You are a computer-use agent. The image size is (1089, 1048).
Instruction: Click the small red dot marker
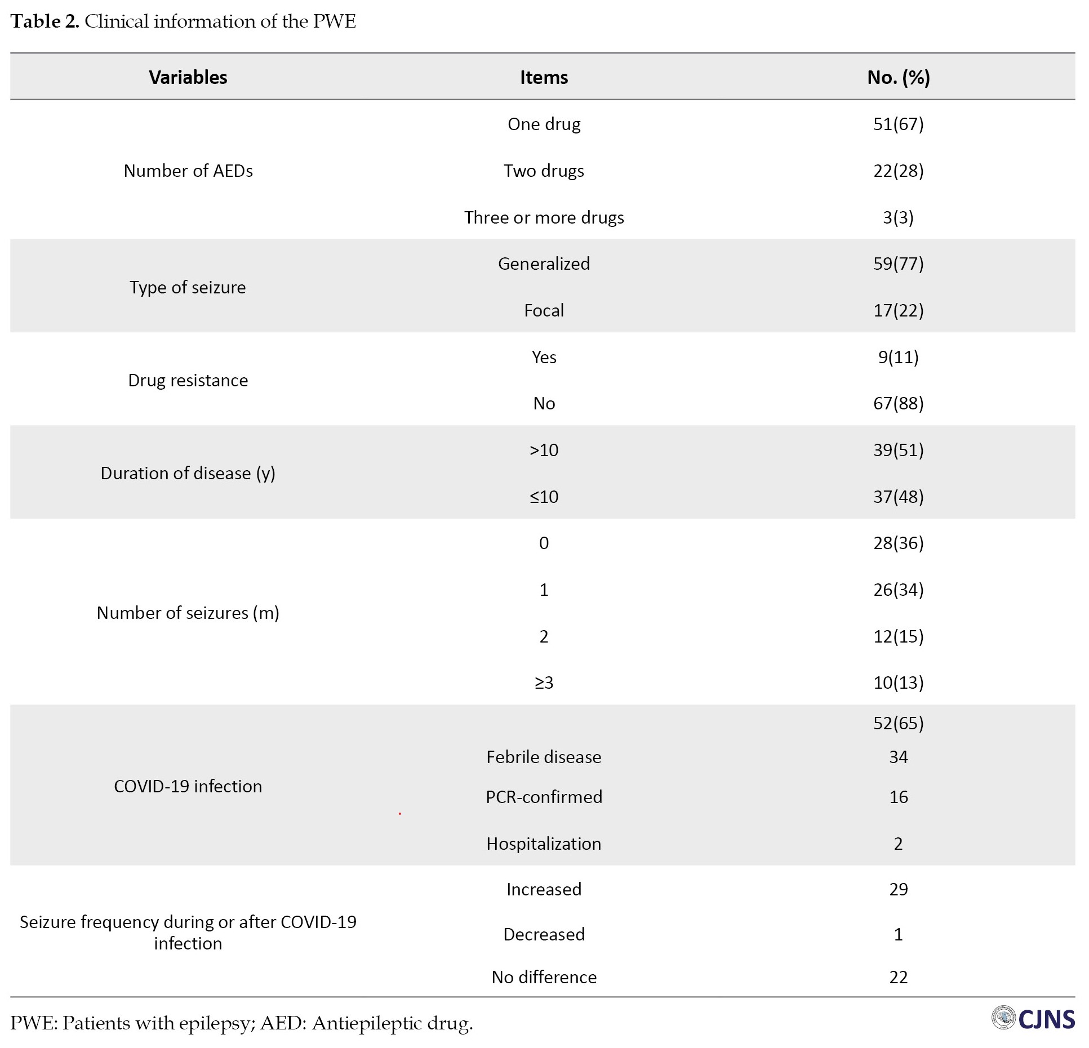[400, 814]
